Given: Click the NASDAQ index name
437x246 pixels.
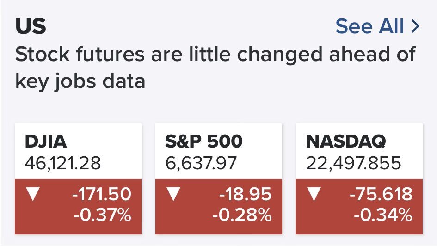Looking at the screenshot, I should pyautogui.click(x=346, y=141).
